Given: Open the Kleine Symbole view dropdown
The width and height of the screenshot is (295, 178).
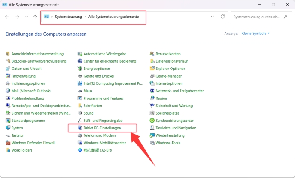Looking at the screenshot, I should click(255, 33).
